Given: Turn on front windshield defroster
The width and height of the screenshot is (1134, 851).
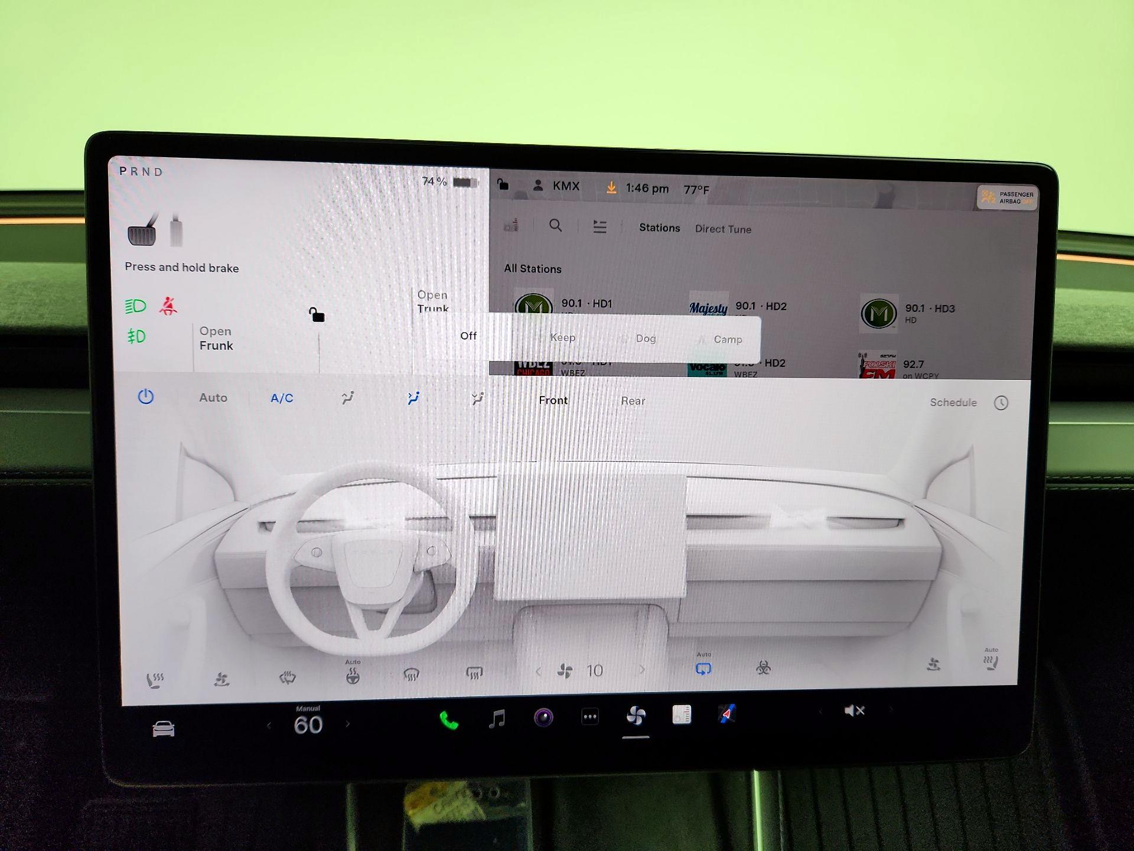Looking at the screenshot, I should click(412, 674).
